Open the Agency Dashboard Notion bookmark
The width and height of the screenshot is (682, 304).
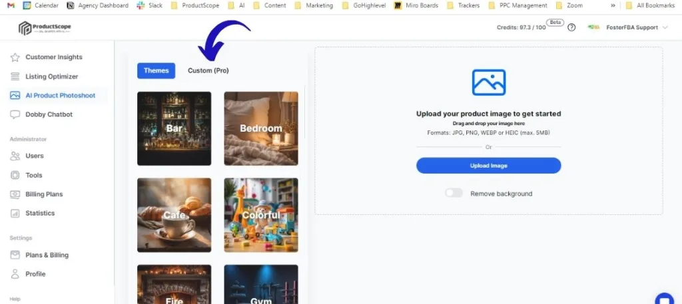(x=98, y=5)
